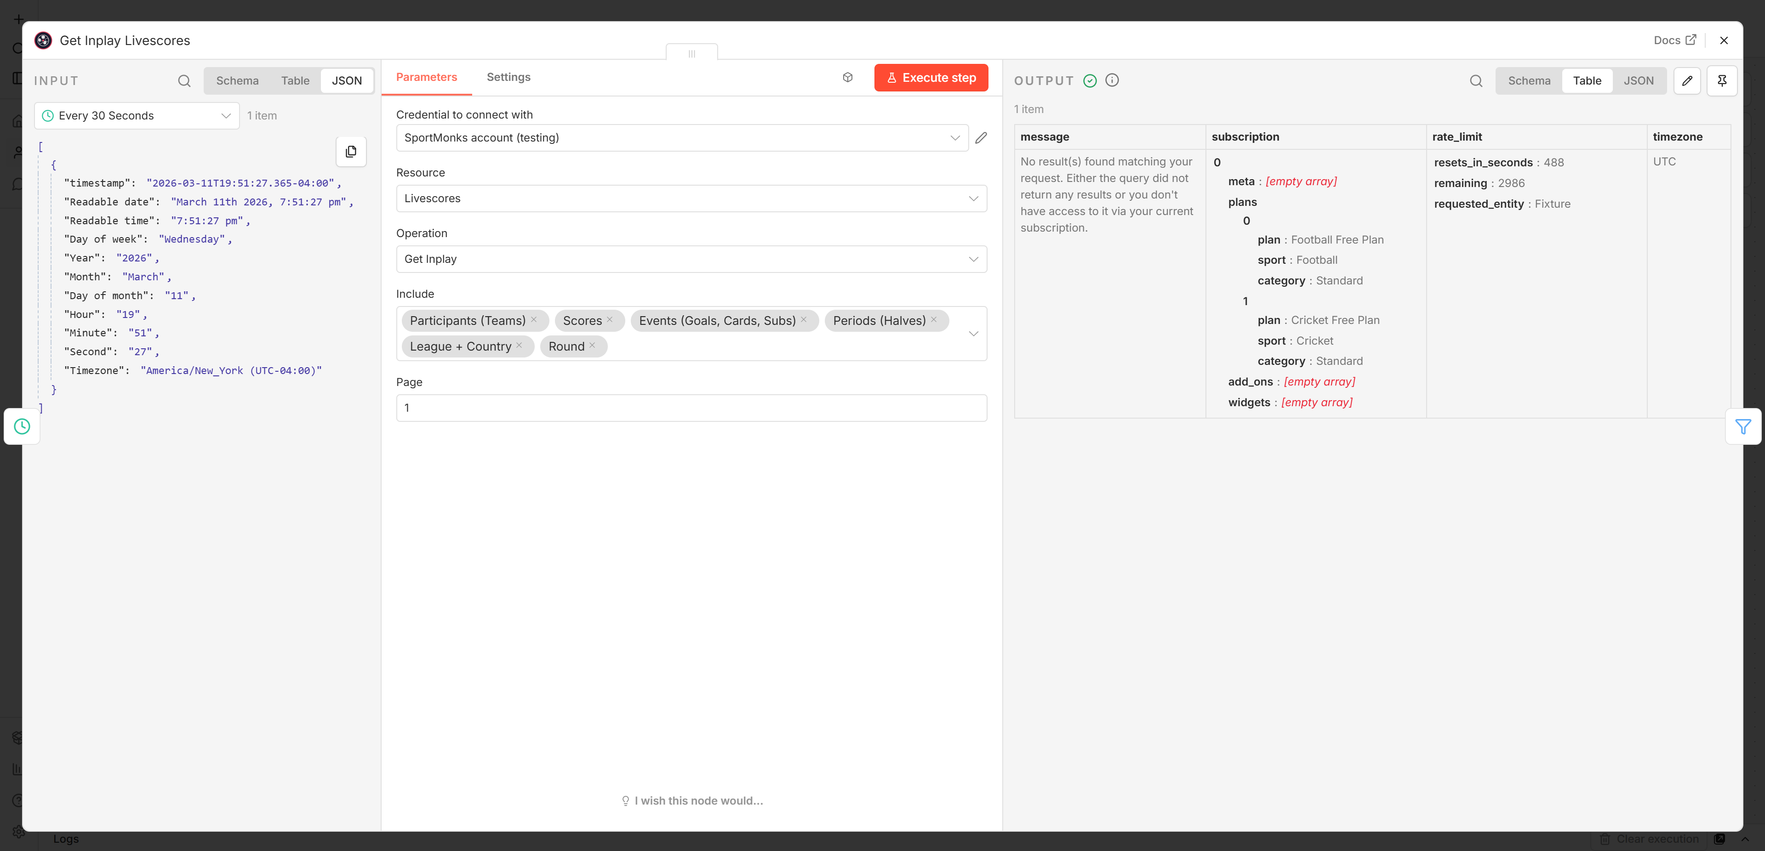Switch the input view to Schema
The width and height of the screenshot is (1765, 851).
237,81
